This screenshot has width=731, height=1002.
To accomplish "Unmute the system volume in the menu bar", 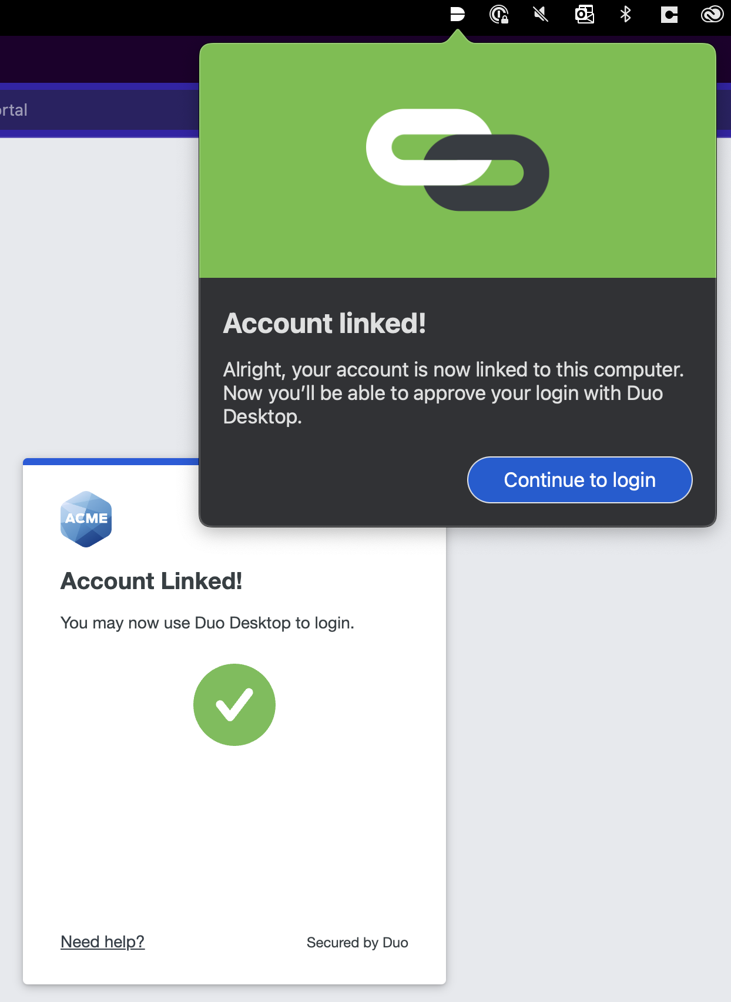I will click(x=541, y=15).
